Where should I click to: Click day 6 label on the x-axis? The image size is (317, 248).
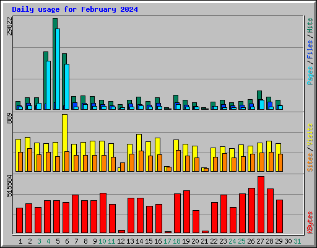coord(67,241)
